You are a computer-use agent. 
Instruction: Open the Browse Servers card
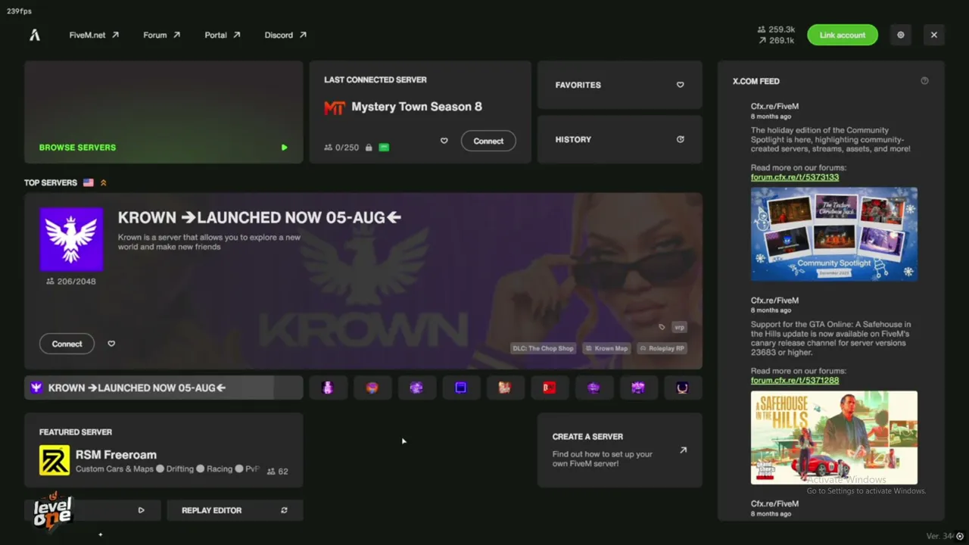[x=164, y=112]
